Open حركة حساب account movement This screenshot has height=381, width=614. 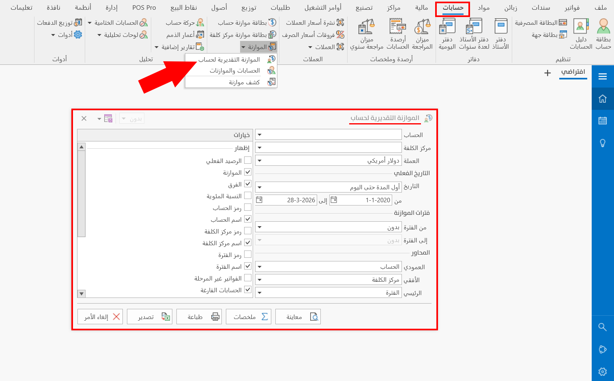coord(185,23)
